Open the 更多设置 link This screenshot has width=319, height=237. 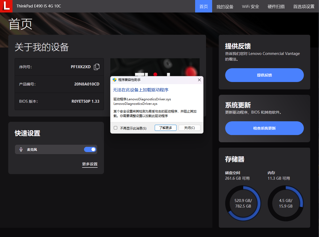pos(90,164)
